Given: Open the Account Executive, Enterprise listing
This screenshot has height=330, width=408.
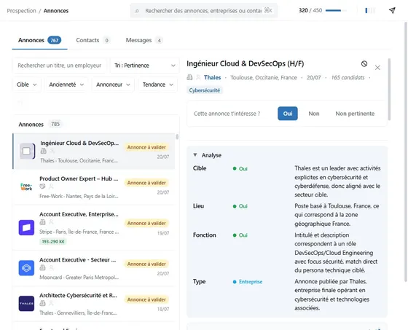Looking at the screenshot, I should [94, 227].
